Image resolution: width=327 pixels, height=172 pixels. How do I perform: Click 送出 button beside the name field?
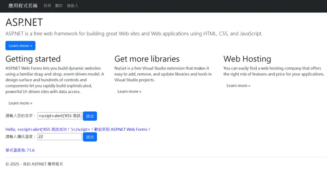[x=90, y=116]
